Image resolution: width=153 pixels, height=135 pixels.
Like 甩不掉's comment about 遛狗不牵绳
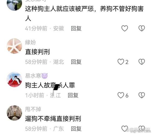click(x=125, y=129)
